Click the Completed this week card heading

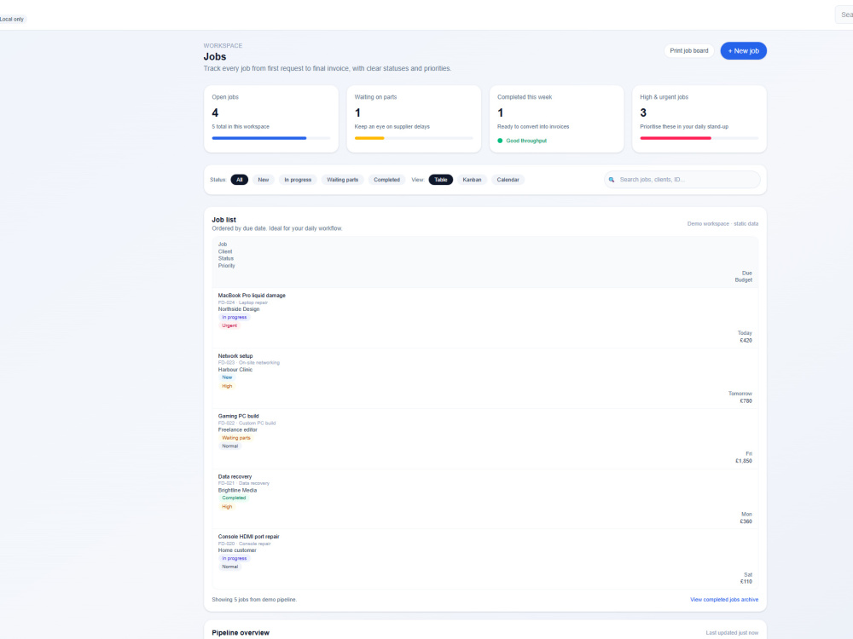pos(525,97)
